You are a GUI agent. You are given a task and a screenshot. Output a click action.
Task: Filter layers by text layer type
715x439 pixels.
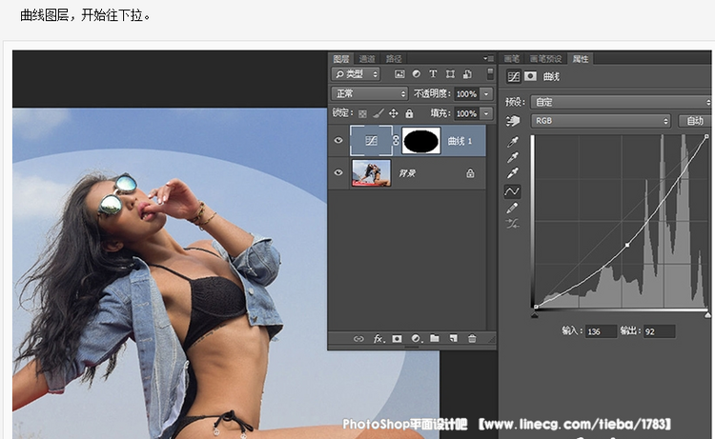click(x=433, y=73)
